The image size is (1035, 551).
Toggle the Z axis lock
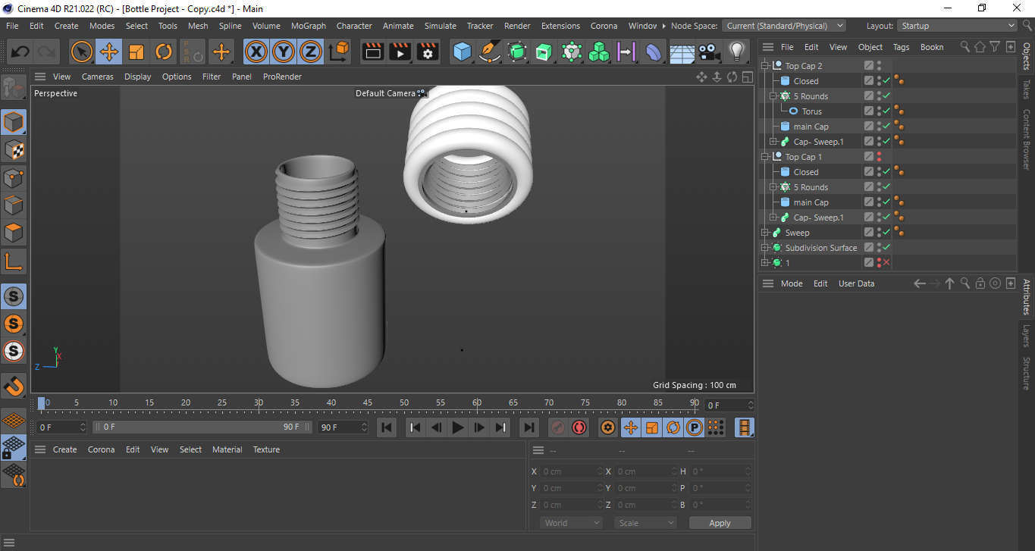311,52
